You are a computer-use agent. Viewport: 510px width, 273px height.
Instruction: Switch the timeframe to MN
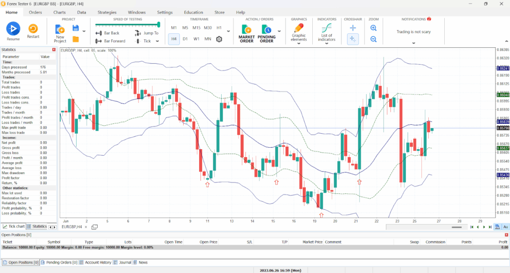point(208,39)
